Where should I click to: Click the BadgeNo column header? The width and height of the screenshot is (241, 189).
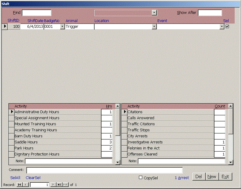point(52,21)
